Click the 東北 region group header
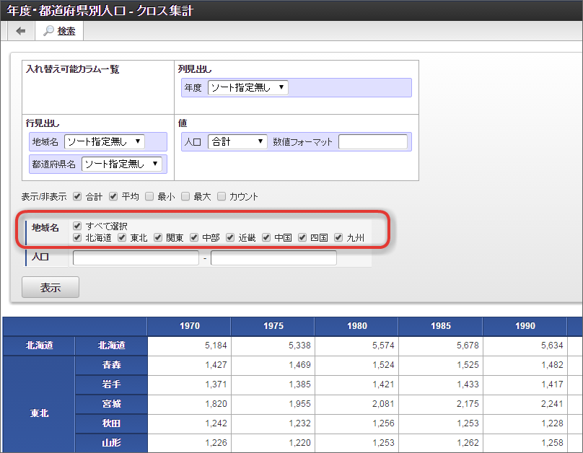 (39, 404)
